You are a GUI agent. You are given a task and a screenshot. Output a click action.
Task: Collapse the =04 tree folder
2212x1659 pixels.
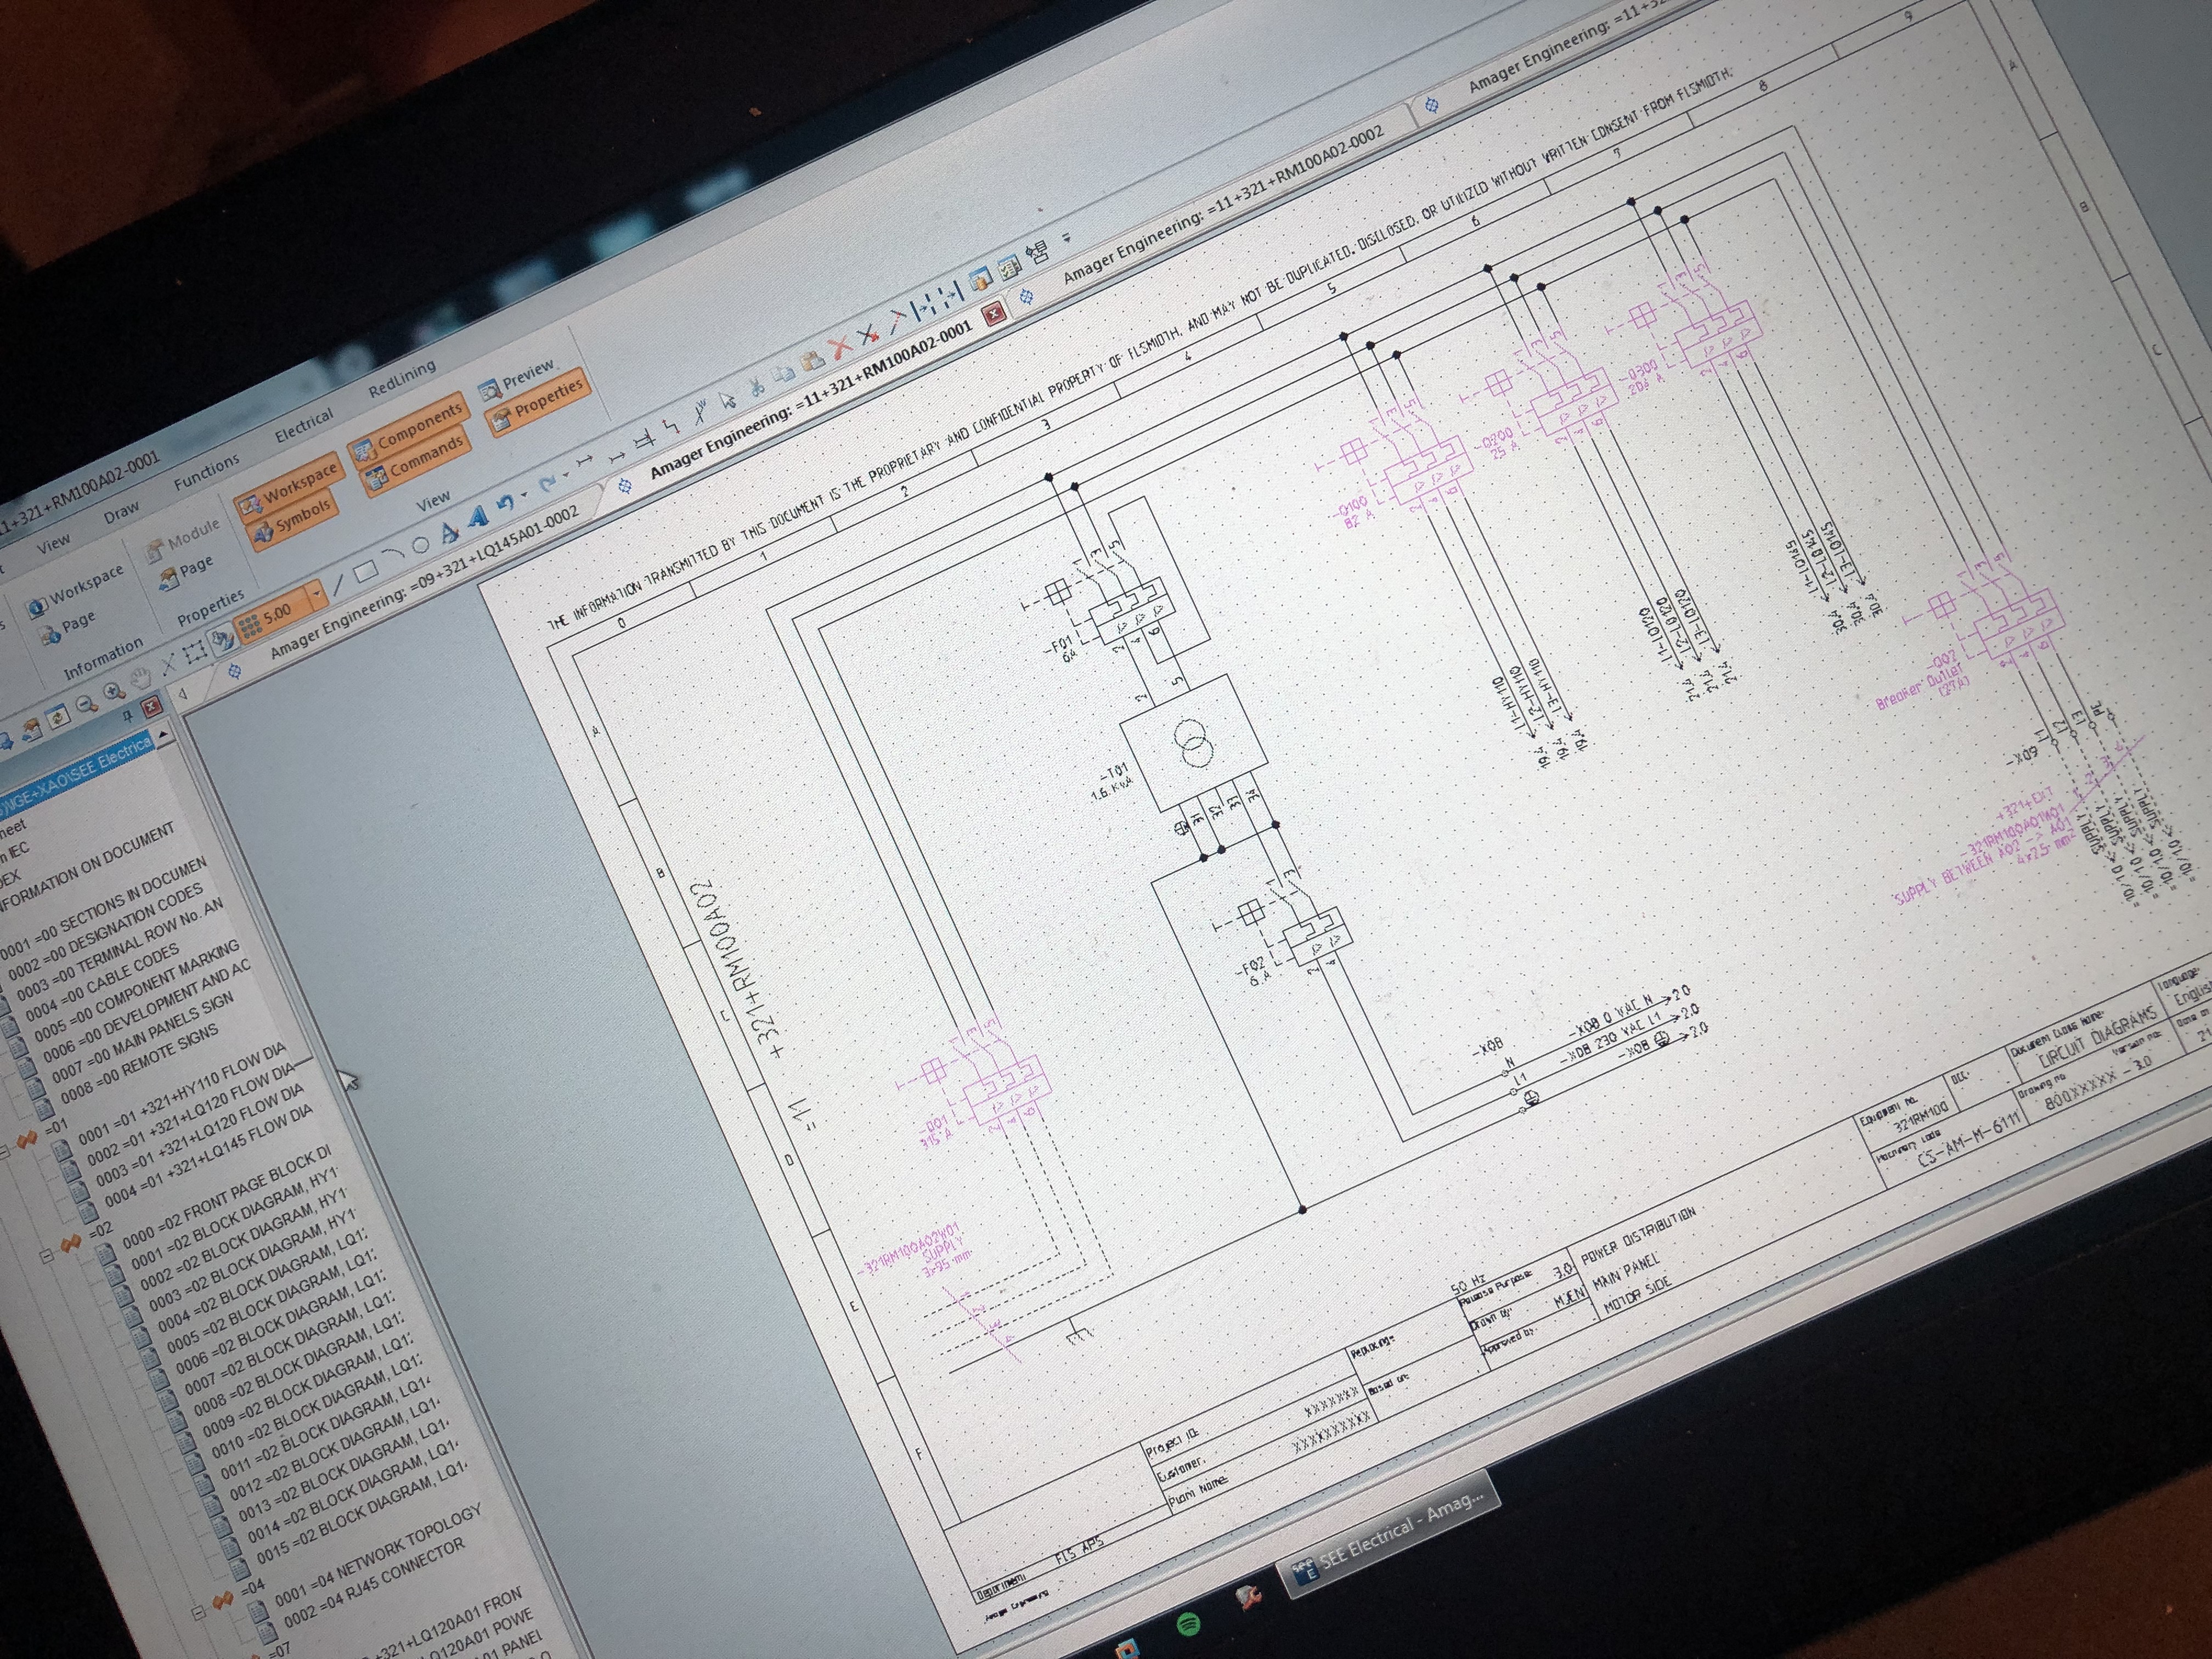(x=200, y=1612)
